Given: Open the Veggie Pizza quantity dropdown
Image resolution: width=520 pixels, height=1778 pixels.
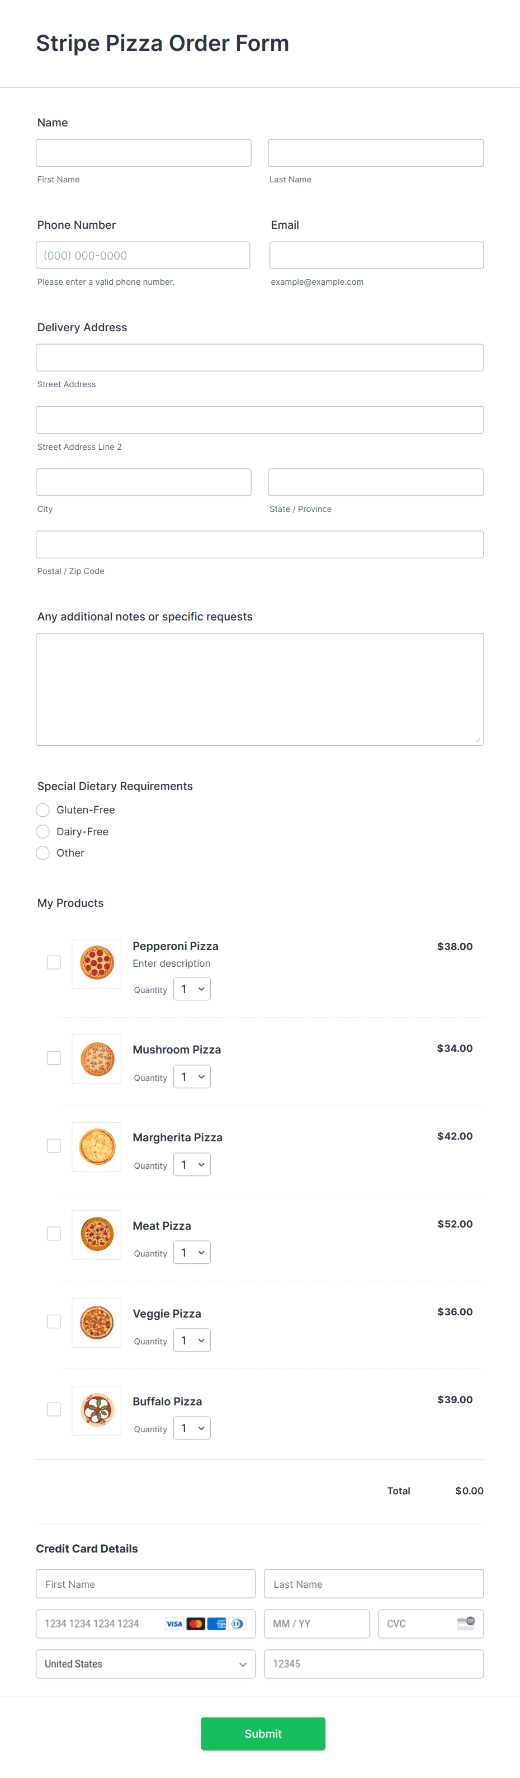Looking at the screenshot, I should click(x=191, y=1340).
